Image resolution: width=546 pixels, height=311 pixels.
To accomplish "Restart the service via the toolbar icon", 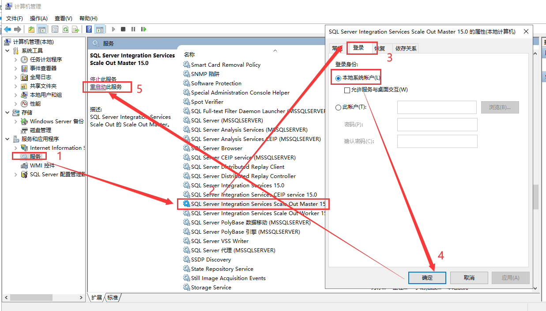I will tap(143, 29).
